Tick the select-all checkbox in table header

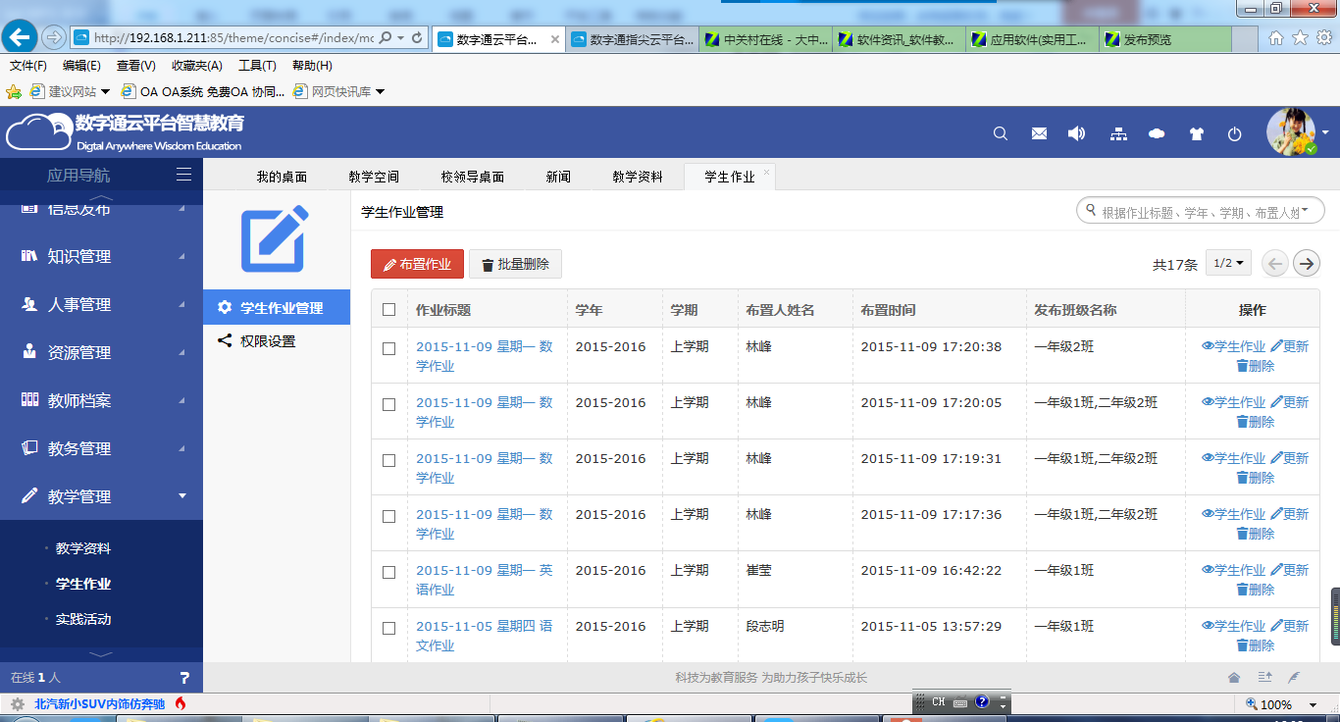[389, 309]
